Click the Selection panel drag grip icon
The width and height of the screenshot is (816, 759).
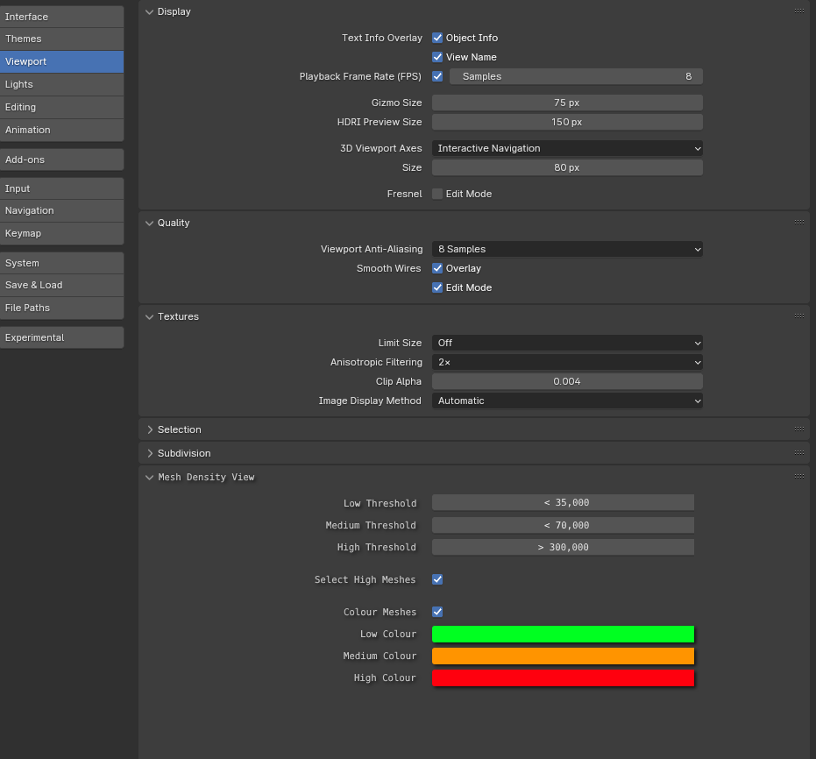(799, 429)
